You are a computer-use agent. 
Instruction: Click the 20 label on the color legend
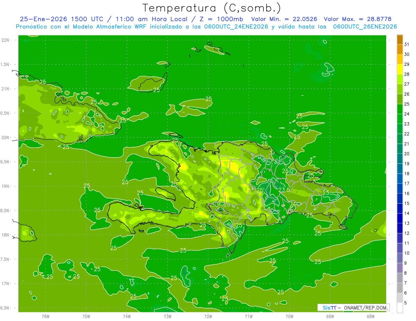(x=407, y=154)
